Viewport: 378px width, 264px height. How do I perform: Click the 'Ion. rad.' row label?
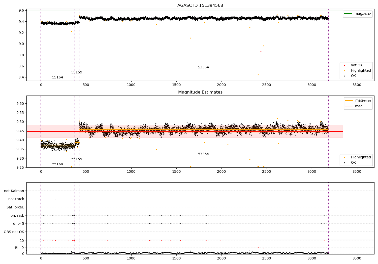coord(17,215)
